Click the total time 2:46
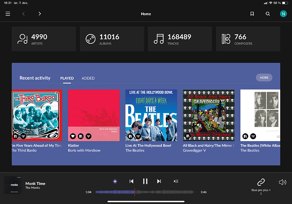The image size is (292, 204). point(203,192)
